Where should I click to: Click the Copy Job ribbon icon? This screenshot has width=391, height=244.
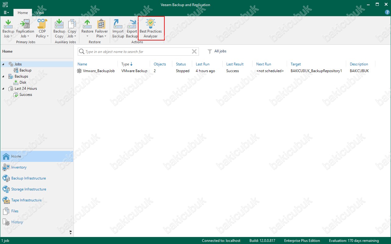[72, 24]
